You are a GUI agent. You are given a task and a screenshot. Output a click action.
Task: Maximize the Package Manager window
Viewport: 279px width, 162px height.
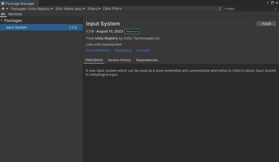[x=272, y=3]
